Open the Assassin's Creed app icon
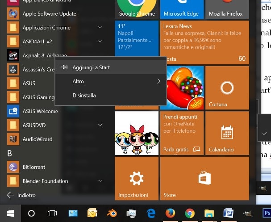 click(13, 69)
